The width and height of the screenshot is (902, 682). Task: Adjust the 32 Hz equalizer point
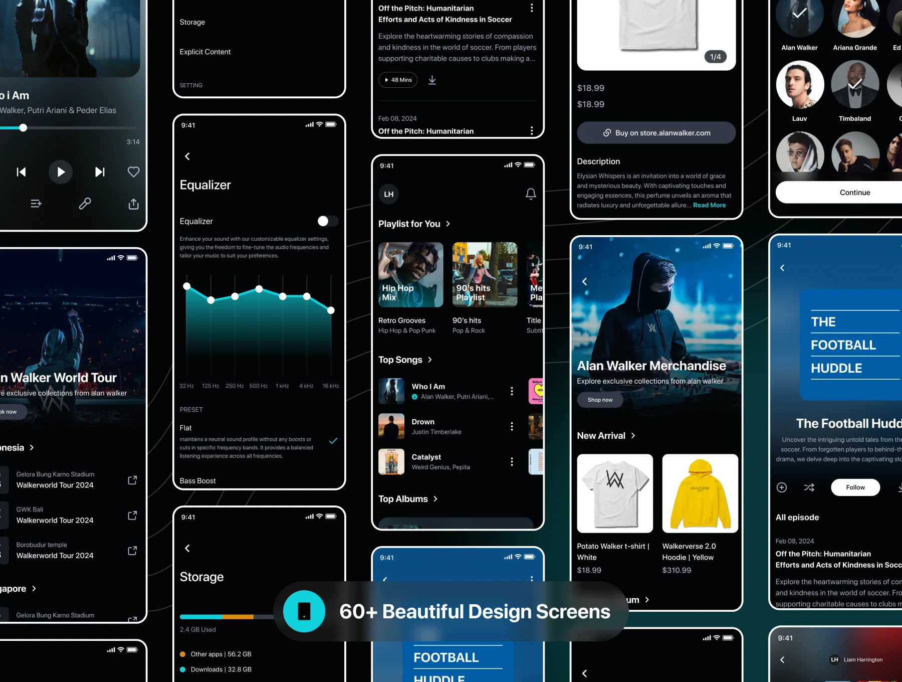click(186, 286)
